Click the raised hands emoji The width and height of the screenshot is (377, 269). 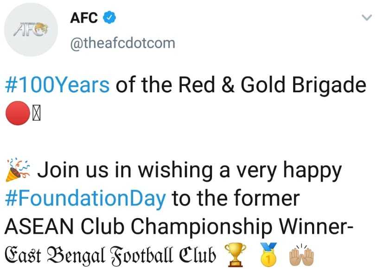coord(301,255)
